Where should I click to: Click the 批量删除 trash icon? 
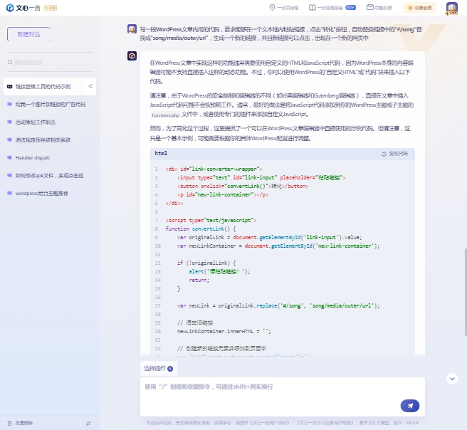tap(9, 423)
